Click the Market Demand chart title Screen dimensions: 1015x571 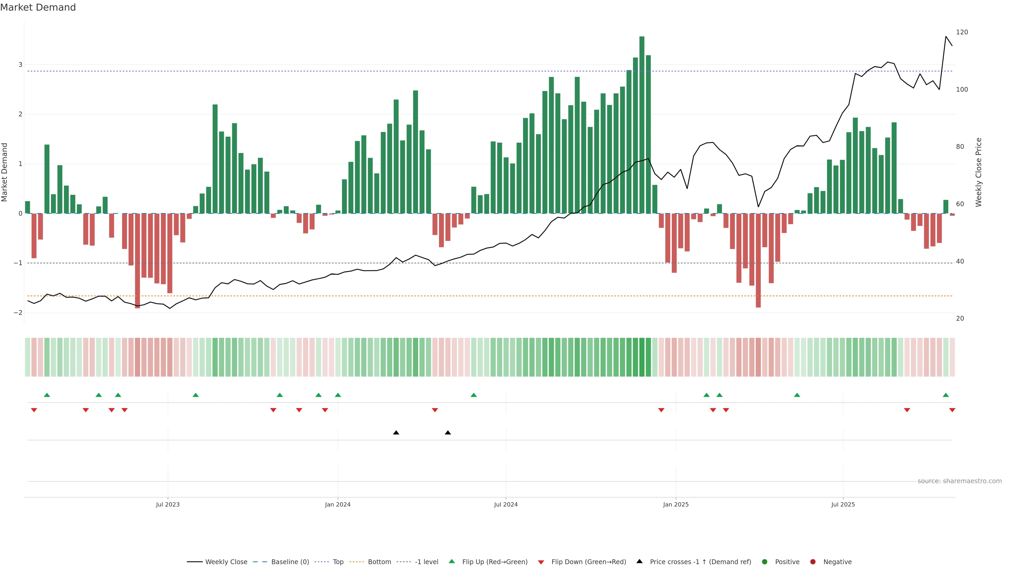(38, 7)
